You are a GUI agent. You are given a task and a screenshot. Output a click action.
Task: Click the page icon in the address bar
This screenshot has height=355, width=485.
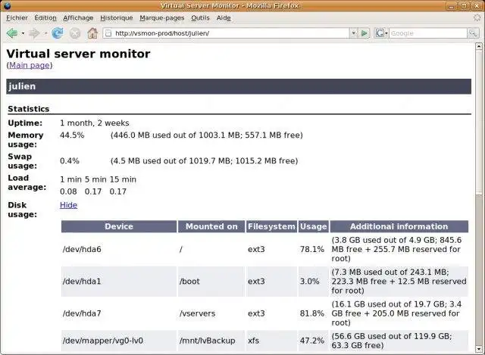pos(108,33)
